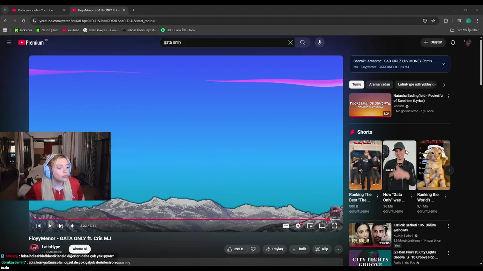This screenshot has width=483, height=271.
Task: Open Pocketful of Sunshine video thumbnail
Action: click(x=370, y=105)
